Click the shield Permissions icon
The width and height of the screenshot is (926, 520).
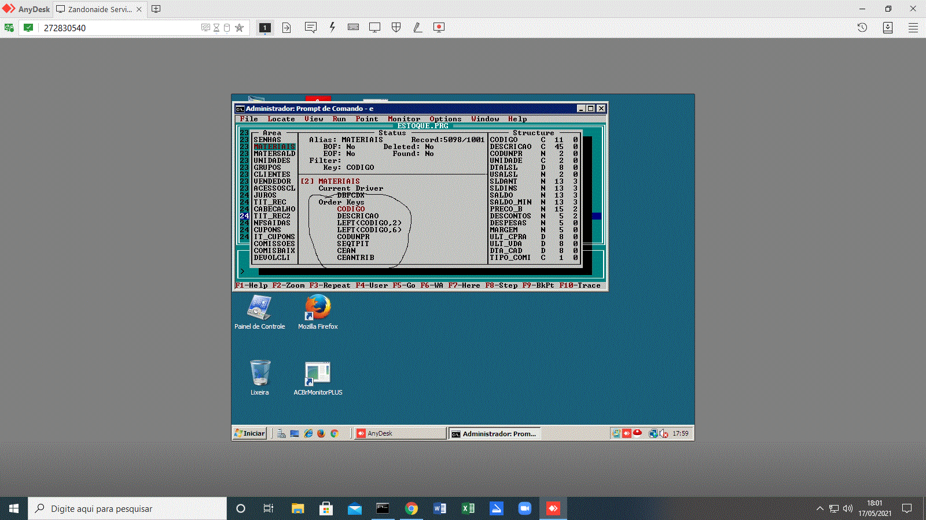396,28
